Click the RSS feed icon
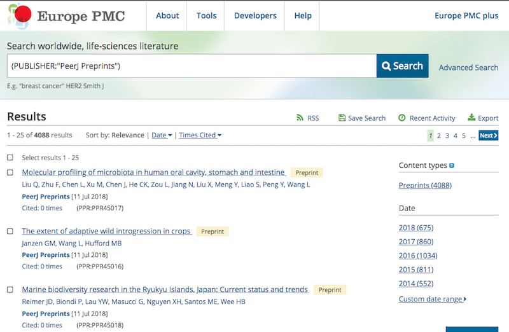Viewport: 509px width, 332px height. click(300, 118)
